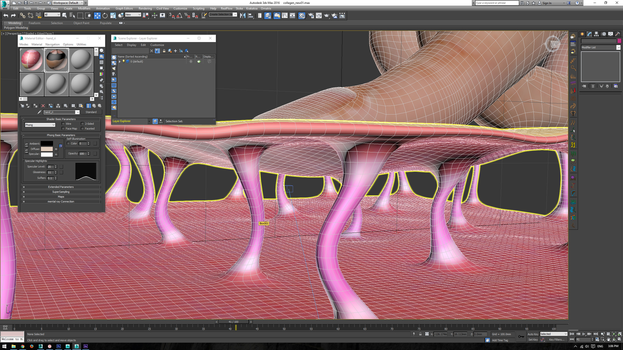Image resolution: width=623 pixels, height=350 pixels.
Task: Click the Standard material type button
Action: (91, 112)
